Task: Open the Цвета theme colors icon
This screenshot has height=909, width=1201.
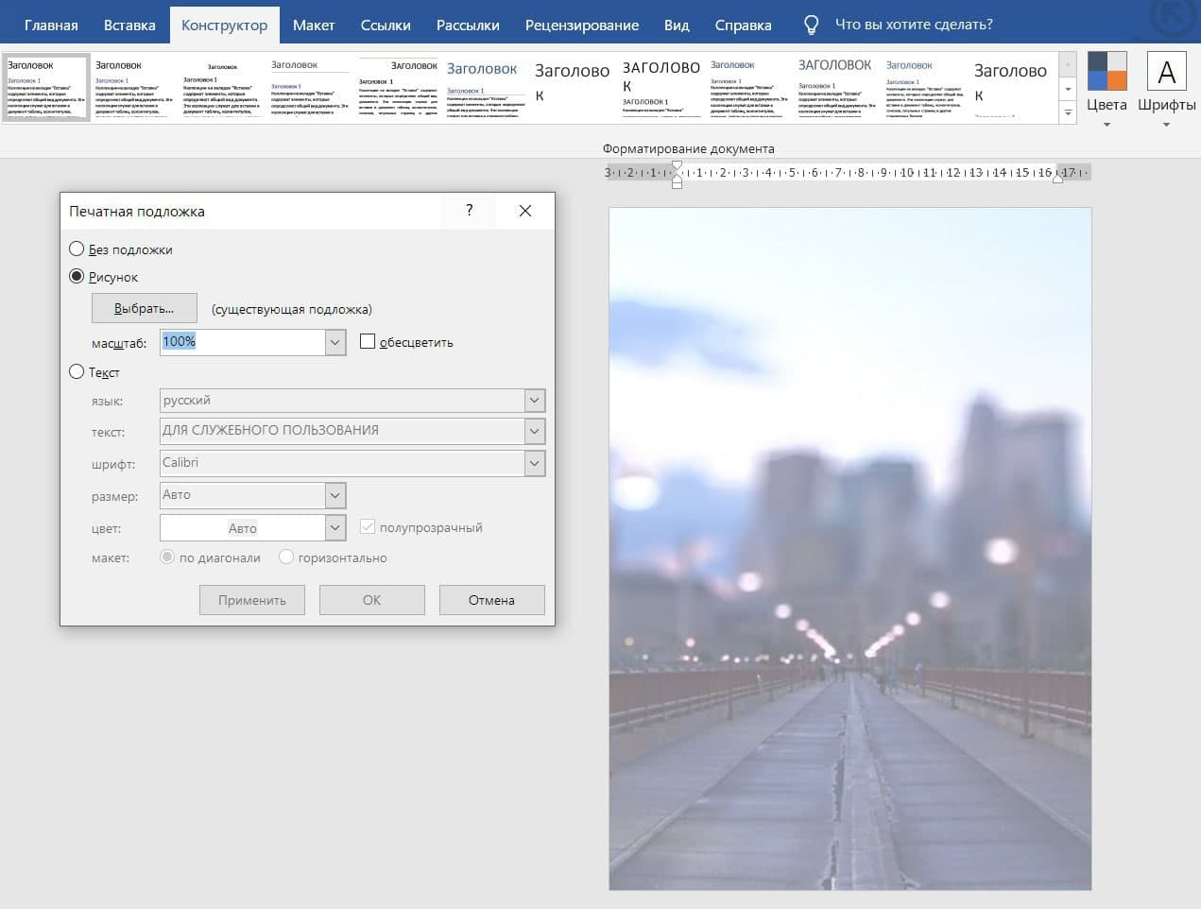Action: pos(1107,73)
